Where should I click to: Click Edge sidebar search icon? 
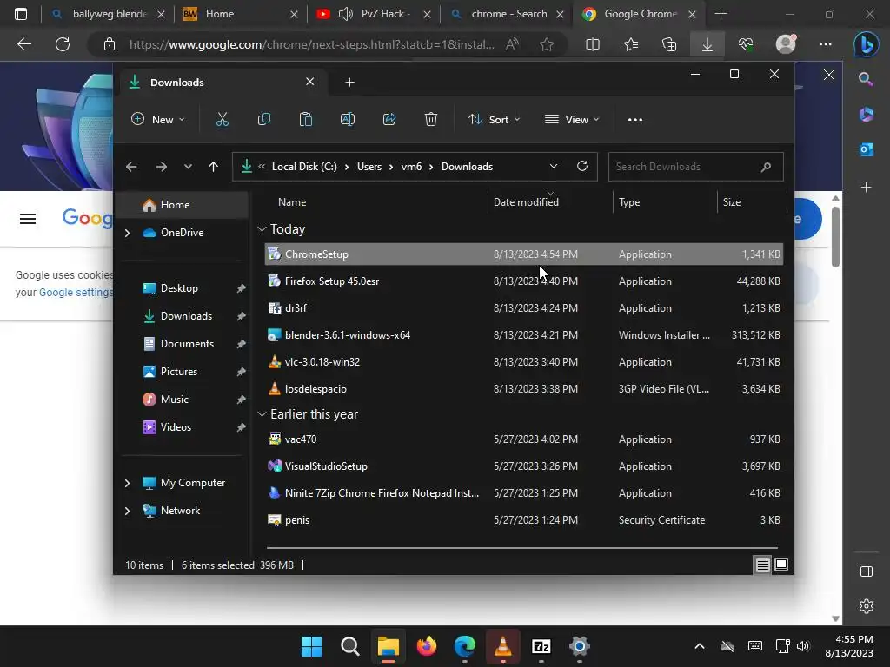pyautogui.click(x=866, y=79)
